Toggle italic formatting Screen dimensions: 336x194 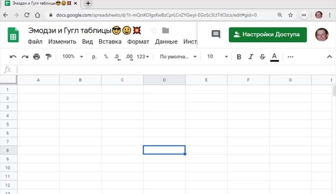pos(251,57)
